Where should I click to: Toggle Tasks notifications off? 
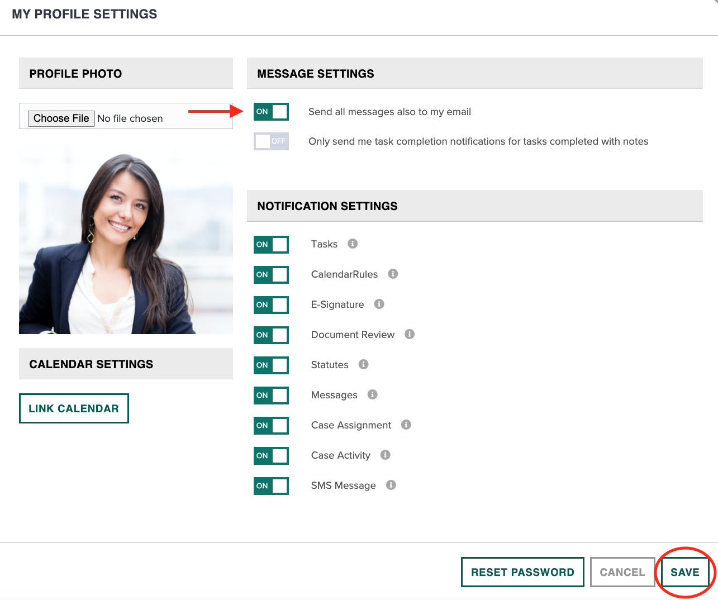pyautogui.click(x=271, y=245)
